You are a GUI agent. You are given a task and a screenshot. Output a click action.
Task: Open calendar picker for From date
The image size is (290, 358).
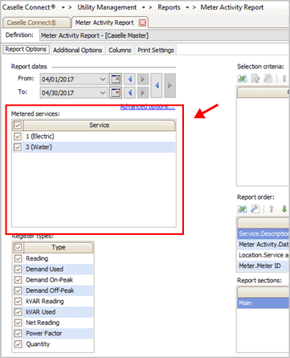[116, 79]
